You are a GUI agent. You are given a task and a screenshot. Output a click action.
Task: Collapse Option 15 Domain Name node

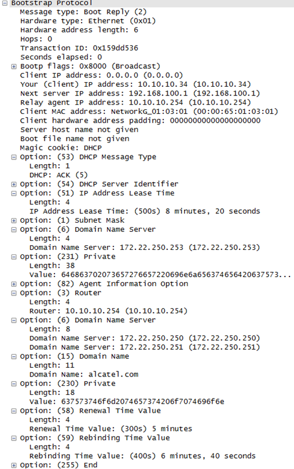(14, 357)
